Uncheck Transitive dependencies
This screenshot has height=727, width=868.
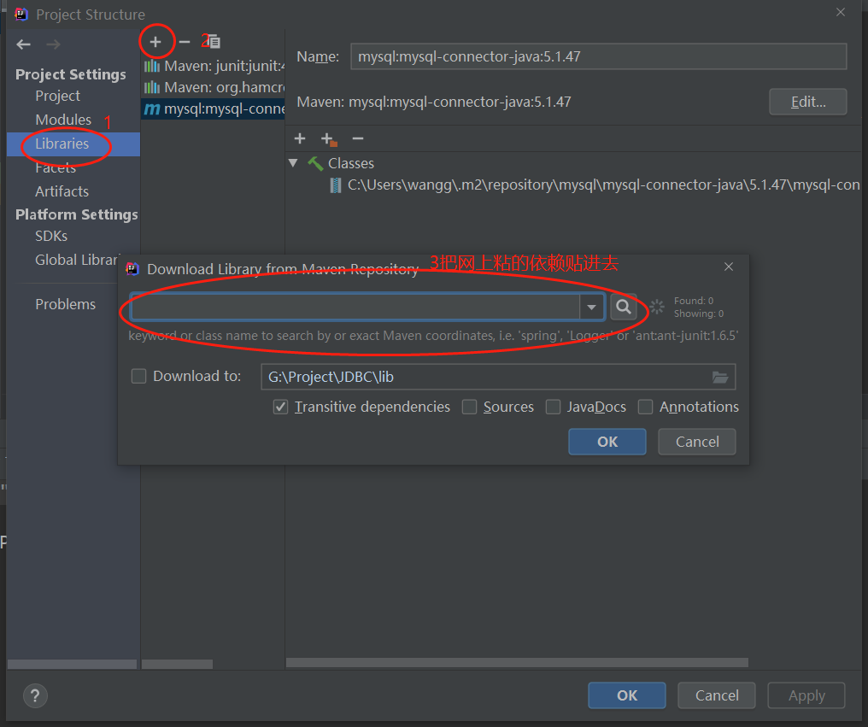point(281,407)
